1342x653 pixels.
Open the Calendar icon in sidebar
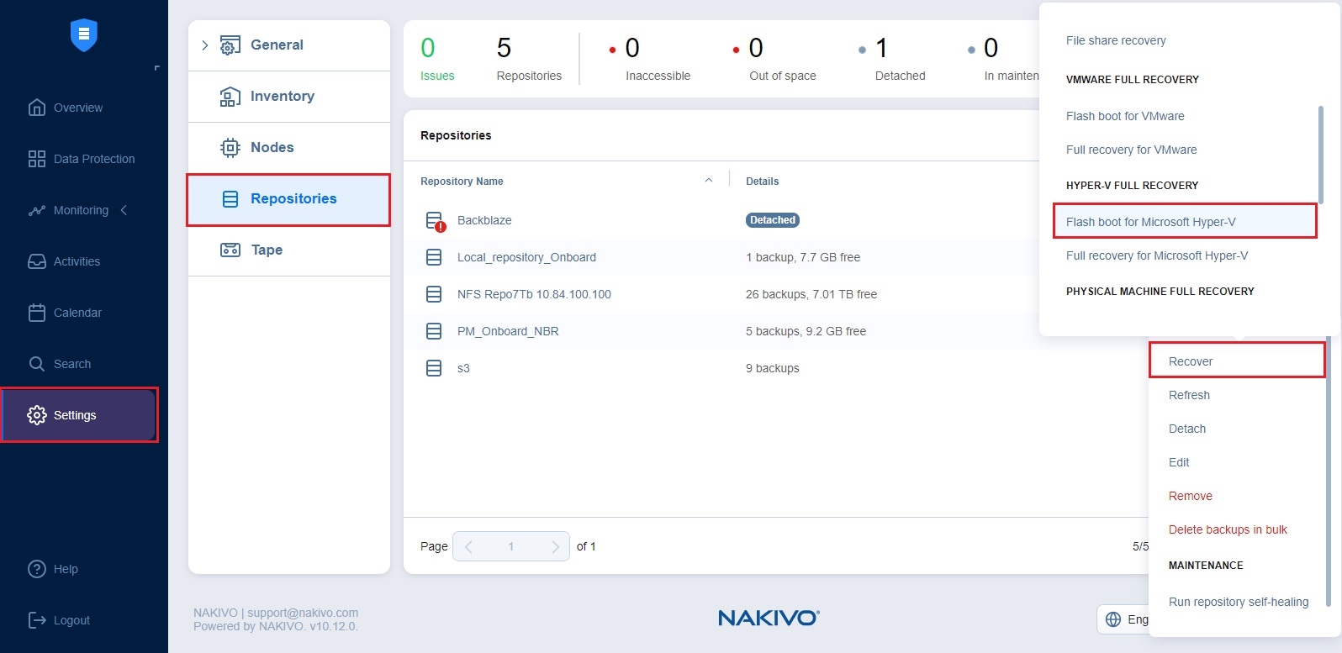point(37,313)
